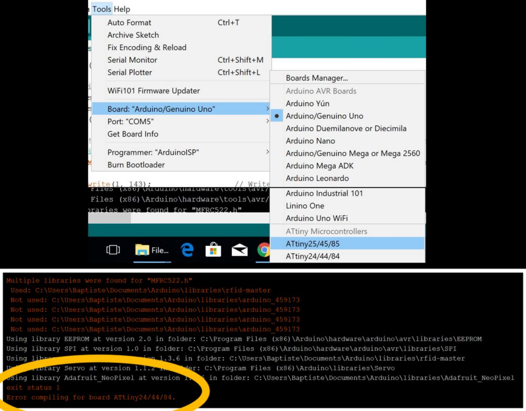Click the 'Used: ...rfid-master' console line
Screen dimensions: 526x411
pos(140,290)
